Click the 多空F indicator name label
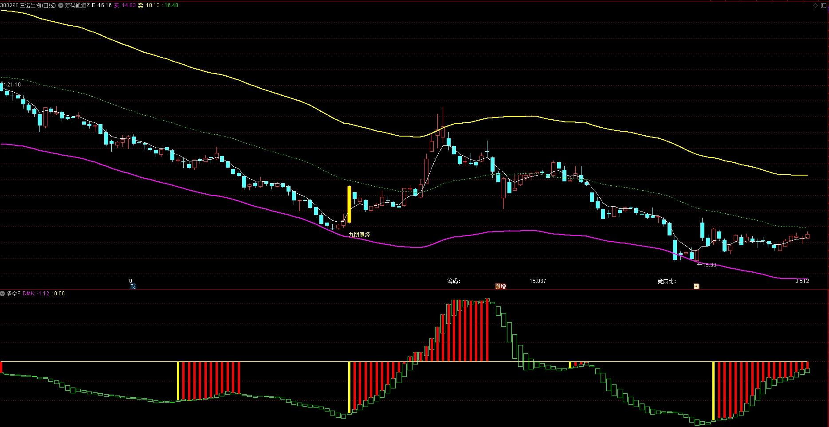This screenshot has width=829, height=427. [x=13, y=294]
